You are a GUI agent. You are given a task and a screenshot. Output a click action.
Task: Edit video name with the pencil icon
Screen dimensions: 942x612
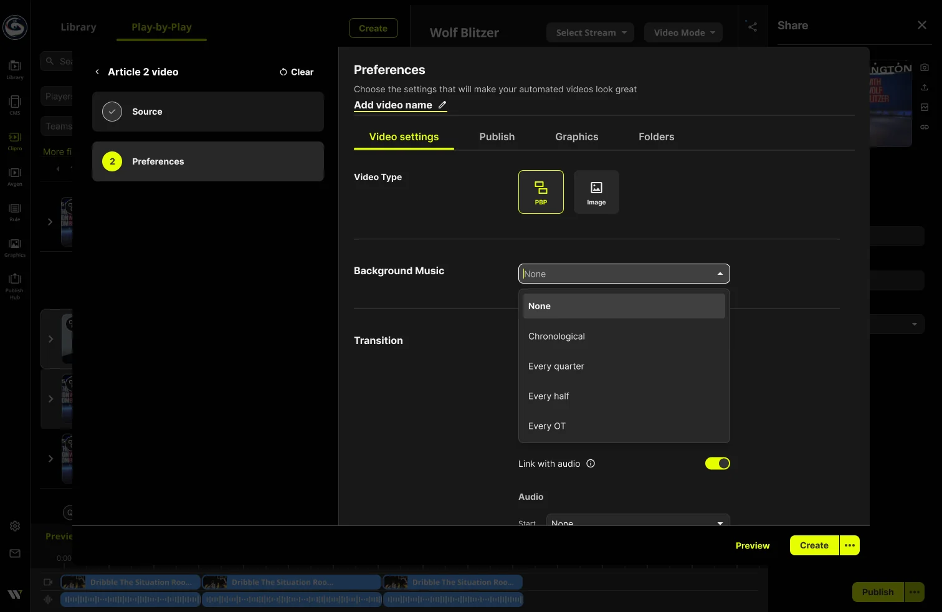point(442,105)
